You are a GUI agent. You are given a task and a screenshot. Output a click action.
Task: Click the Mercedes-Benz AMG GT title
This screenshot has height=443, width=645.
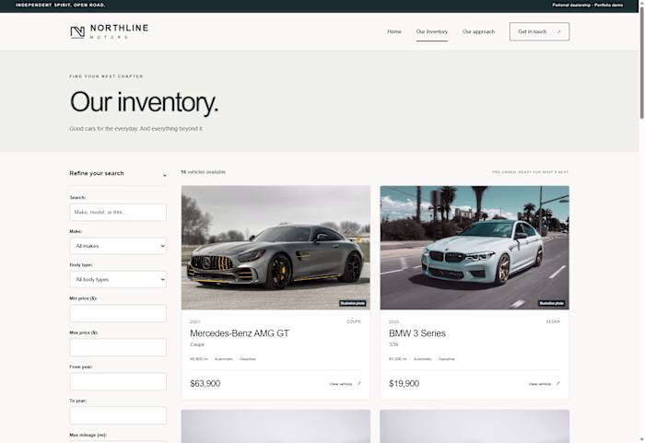pos(240,333)
